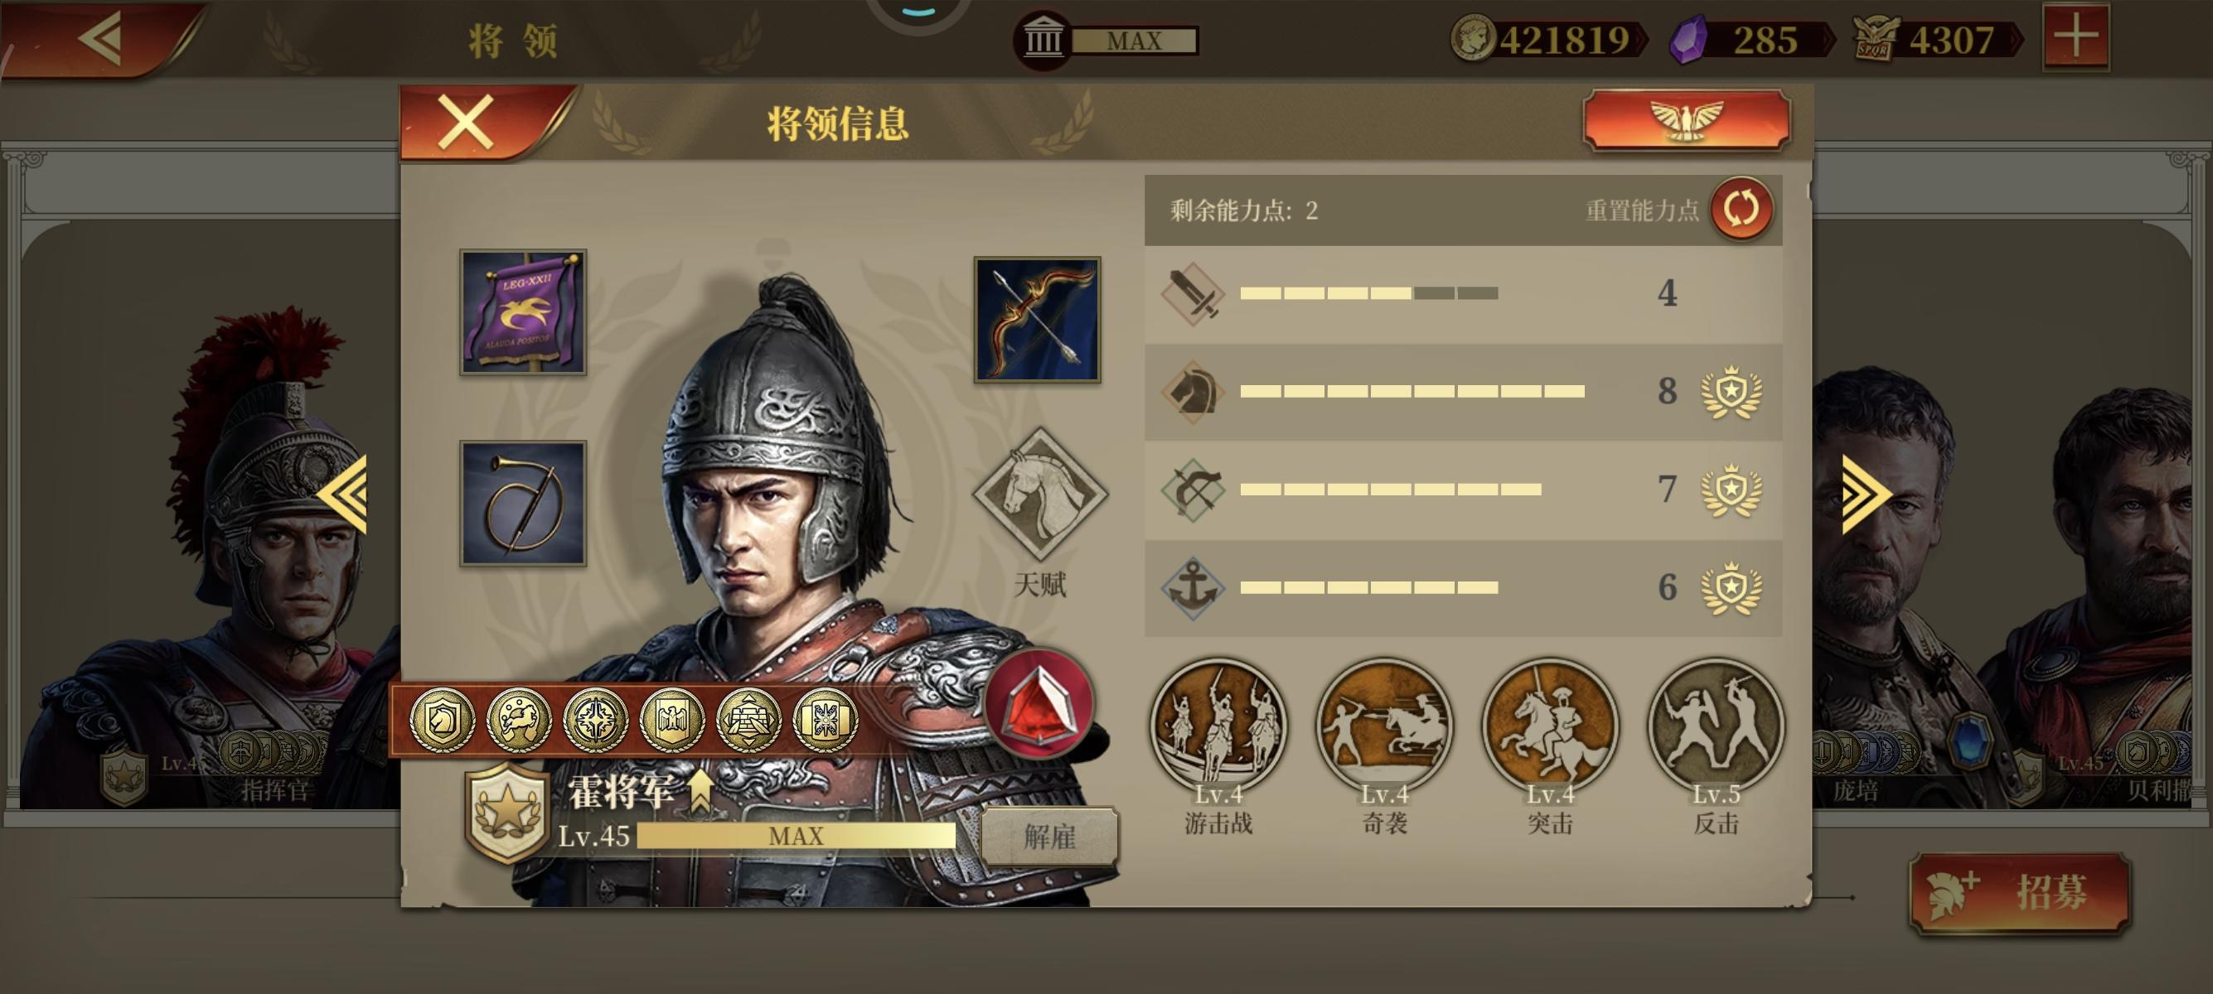Screen dimensions: 2213x994
Task: Open the purple legion banner item slot
Action: (x=523, y=312)
